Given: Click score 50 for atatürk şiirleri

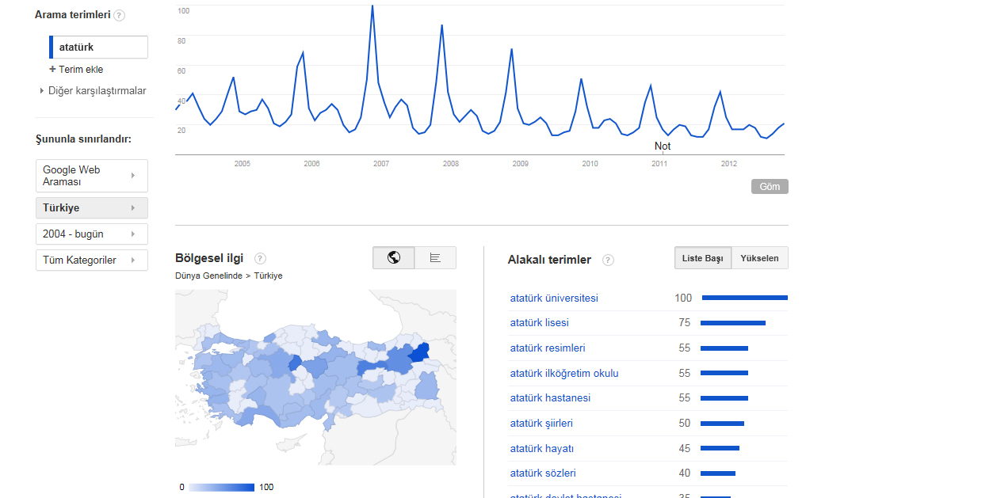Looking at the screenshot, I should [685, 424].
